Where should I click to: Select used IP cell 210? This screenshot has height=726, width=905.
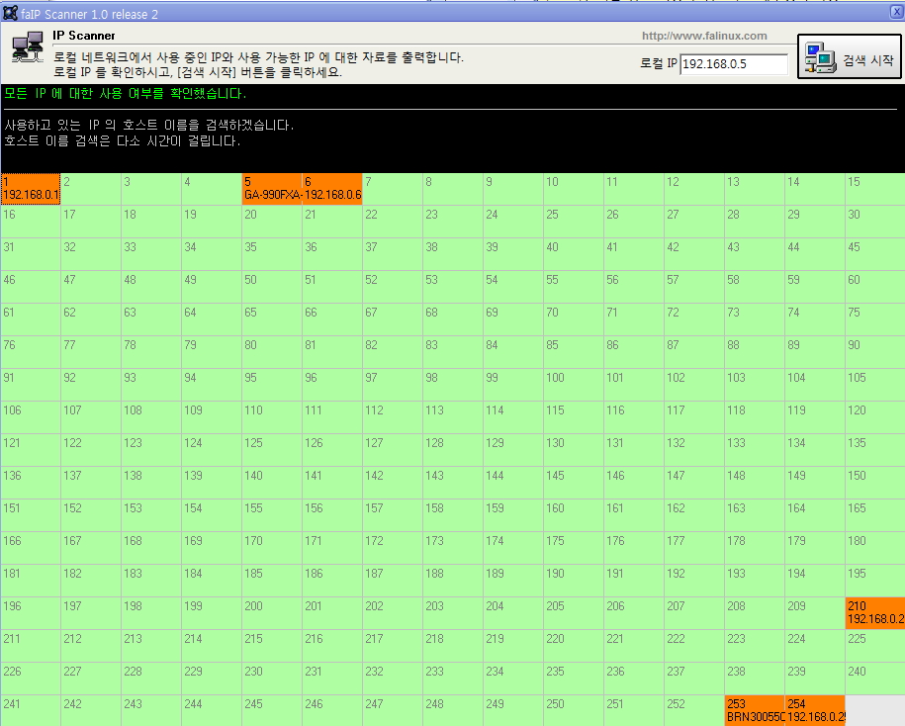tap(875, 613)
